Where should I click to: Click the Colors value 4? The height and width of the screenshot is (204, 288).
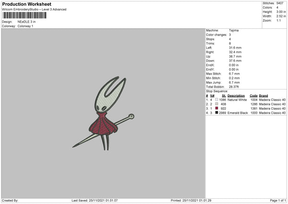277,8
